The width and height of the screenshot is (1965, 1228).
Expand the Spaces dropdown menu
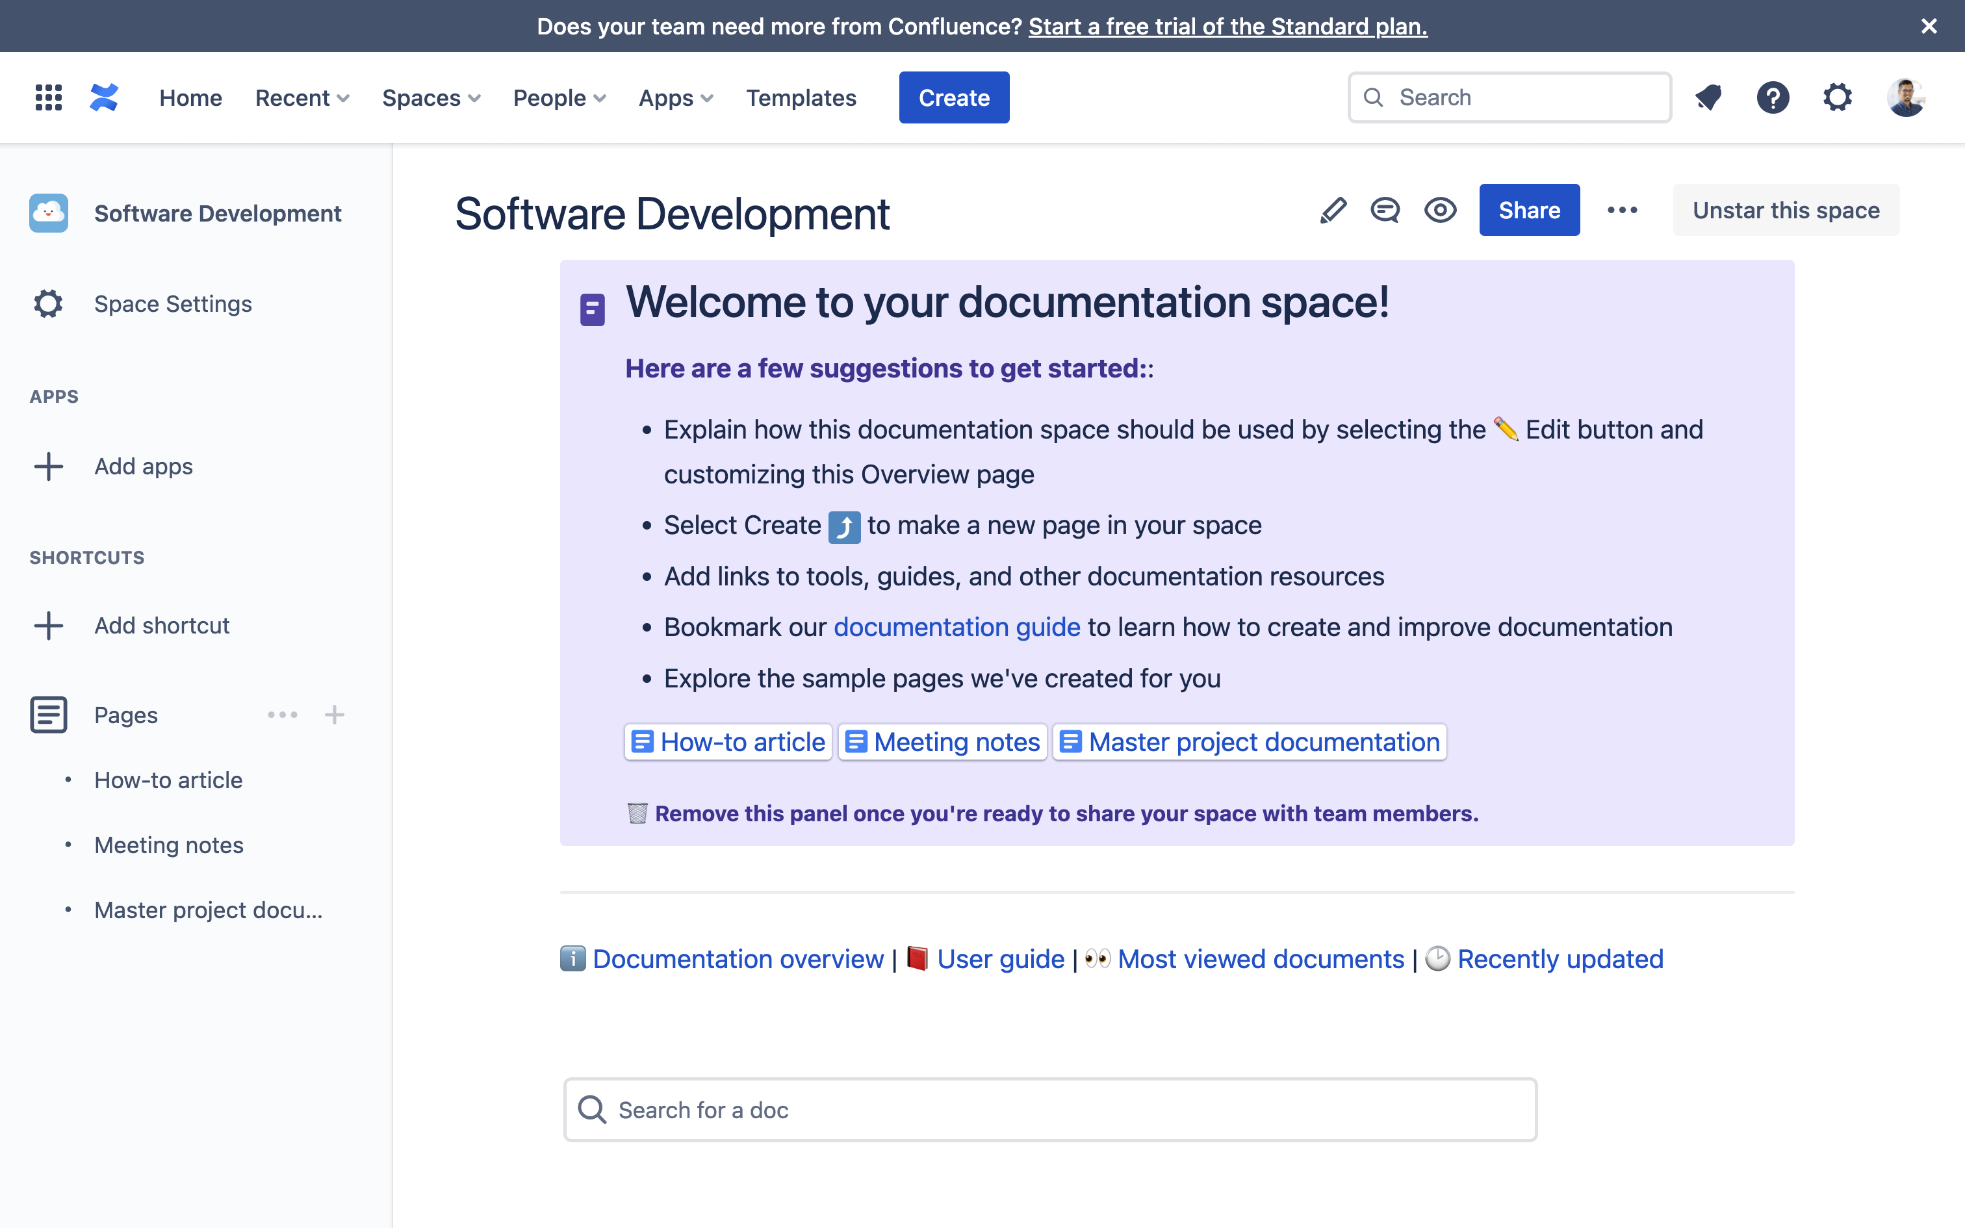pyautogui.click(x=431, y=97)
